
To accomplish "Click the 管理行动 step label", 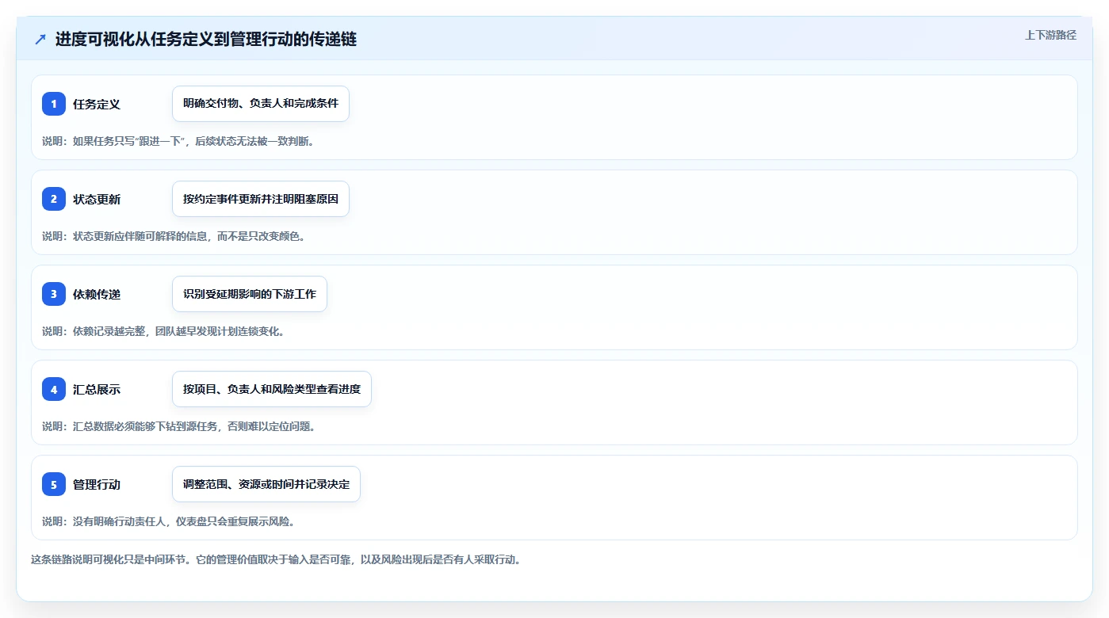I will 97,484.
